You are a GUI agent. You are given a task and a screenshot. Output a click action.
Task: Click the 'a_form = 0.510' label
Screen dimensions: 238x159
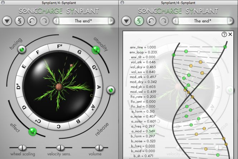point(143,111)
